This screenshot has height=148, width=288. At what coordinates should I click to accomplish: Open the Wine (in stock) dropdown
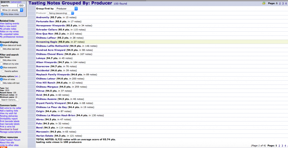click(x=12, y=10)
